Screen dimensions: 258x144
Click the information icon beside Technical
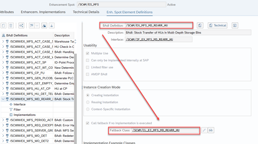click(x=235, y=25)
